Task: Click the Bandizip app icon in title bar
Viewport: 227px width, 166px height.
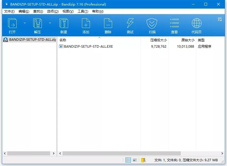Action: pyautogui.click(x=7, y=4)
